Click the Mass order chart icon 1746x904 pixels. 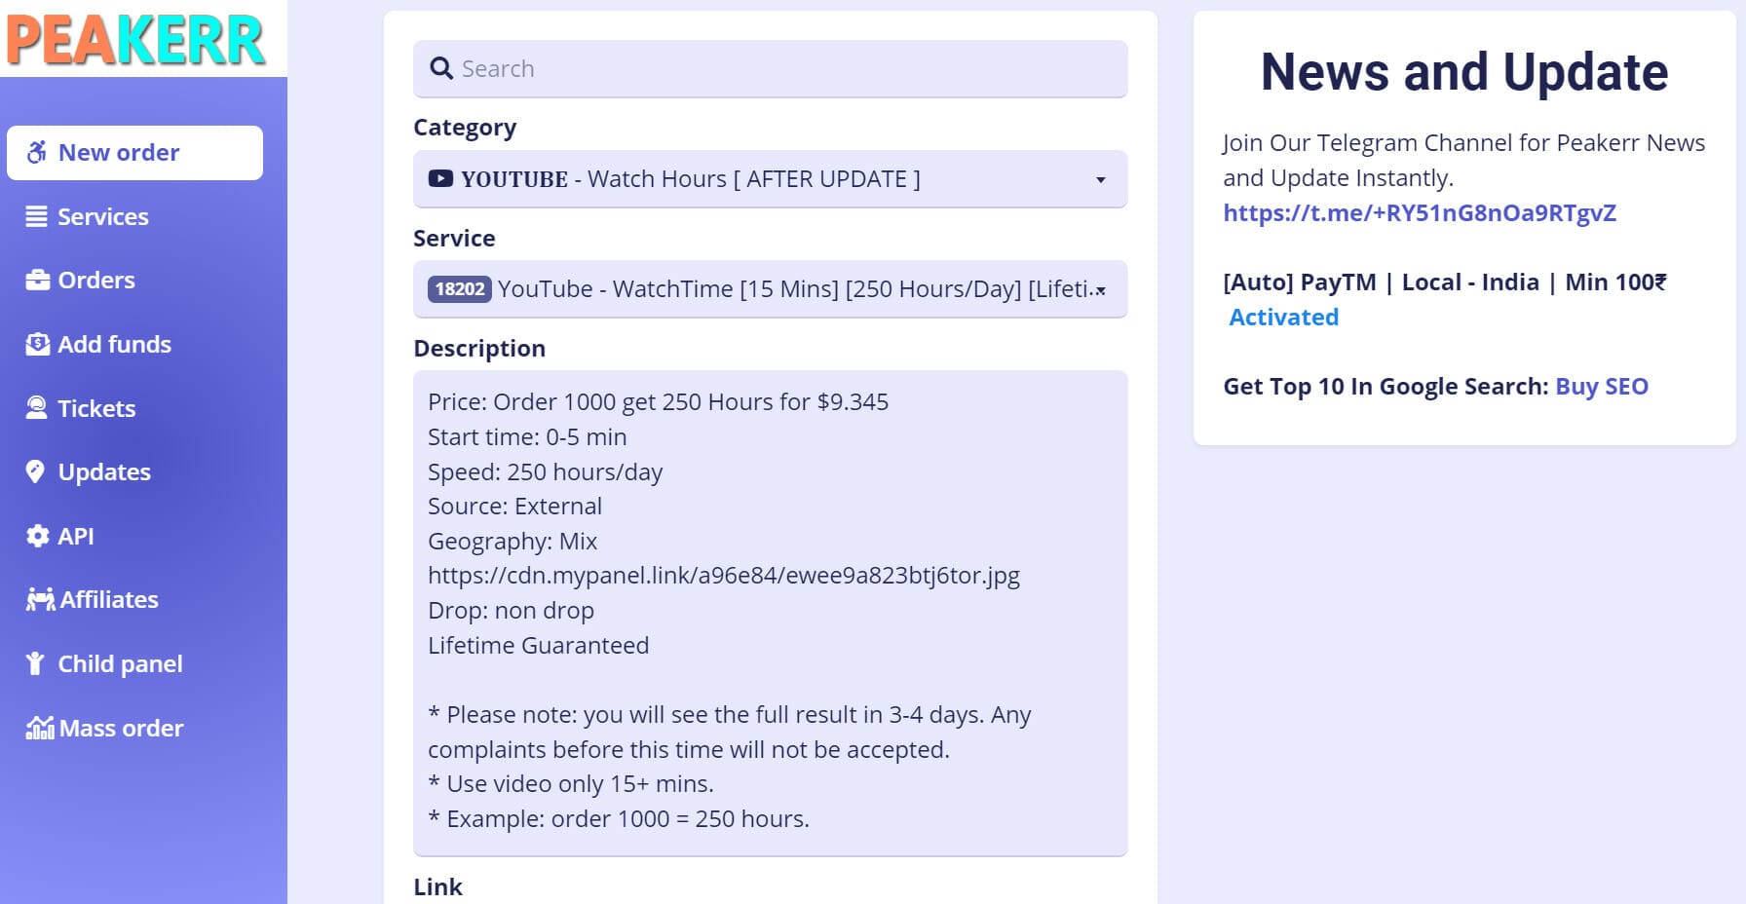point(40,728)
